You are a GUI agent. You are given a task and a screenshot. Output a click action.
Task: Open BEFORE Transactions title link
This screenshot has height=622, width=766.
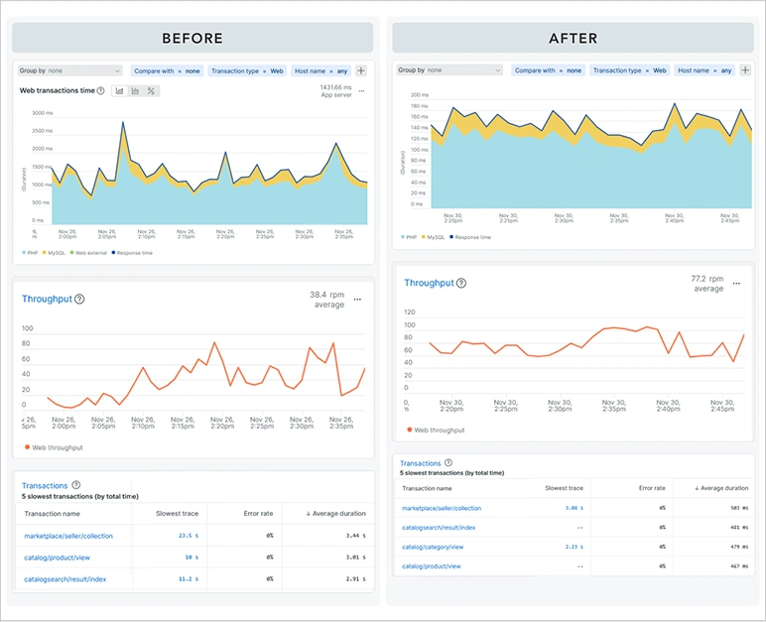coord(45,486)
